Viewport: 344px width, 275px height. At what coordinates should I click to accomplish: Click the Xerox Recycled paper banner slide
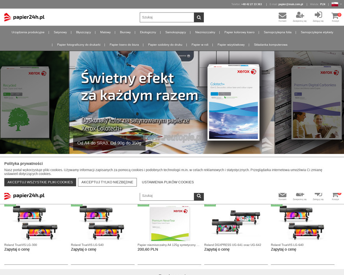(x=35, y=103)
